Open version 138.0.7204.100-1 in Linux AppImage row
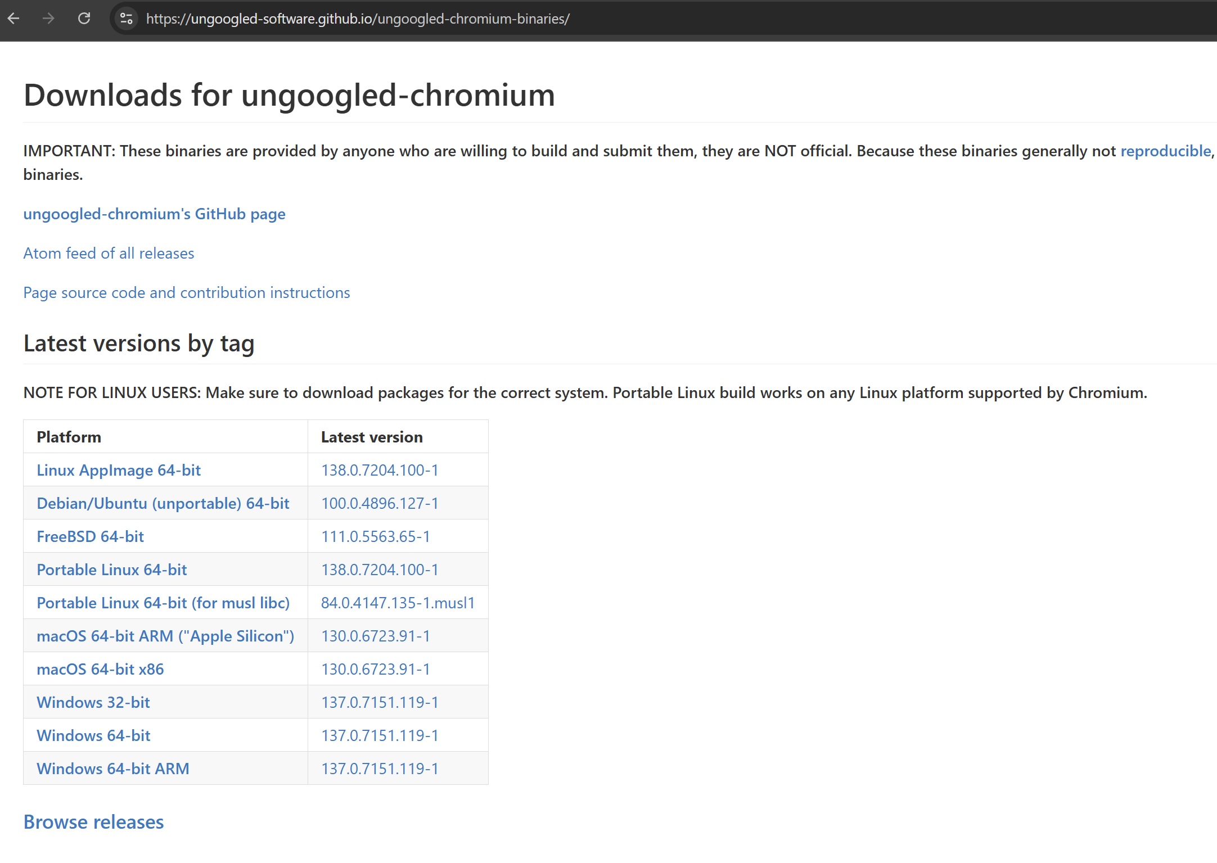Screen dimensions: 1217x863 tap(380, 470)
